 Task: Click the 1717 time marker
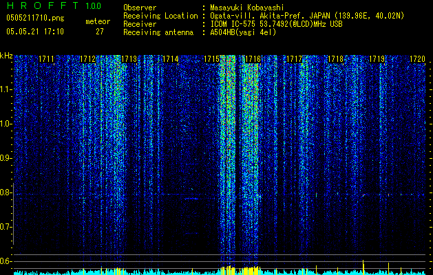(295, 59)
